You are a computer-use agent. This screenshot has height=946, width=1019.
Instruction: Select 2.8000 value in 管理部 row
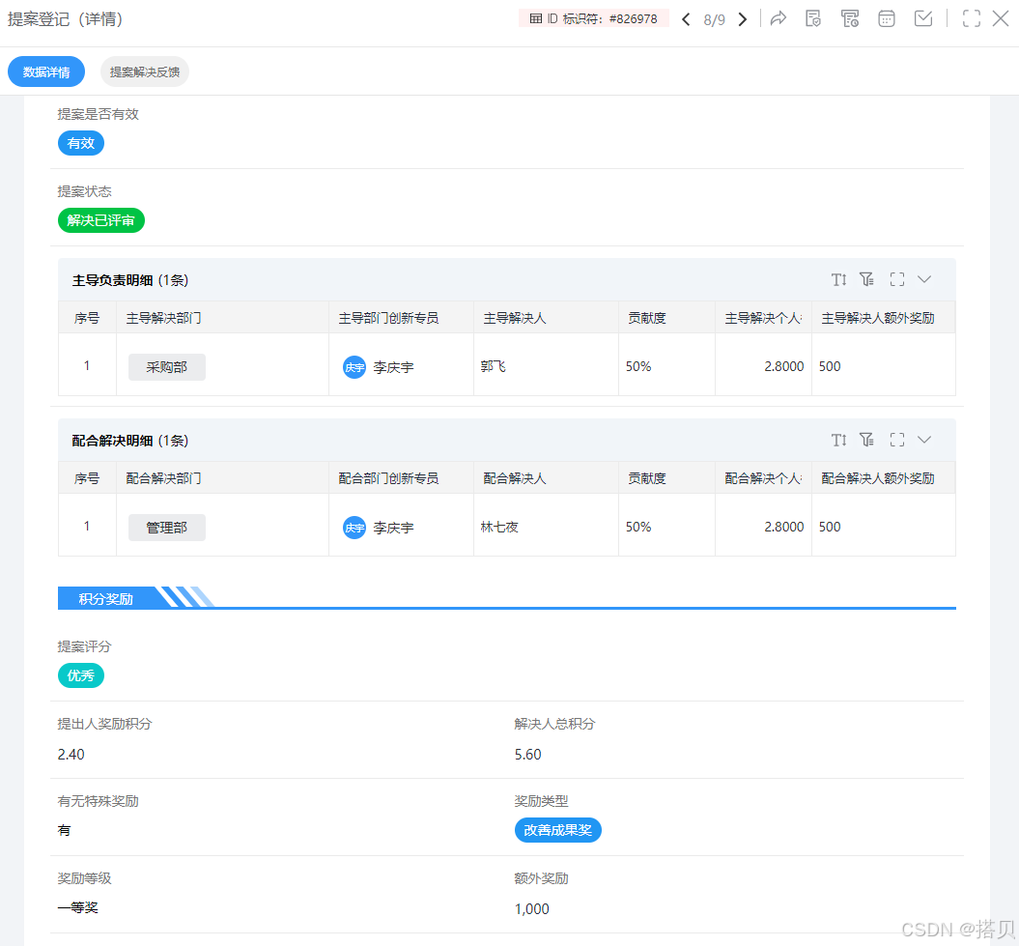click(x=763, y=527)
